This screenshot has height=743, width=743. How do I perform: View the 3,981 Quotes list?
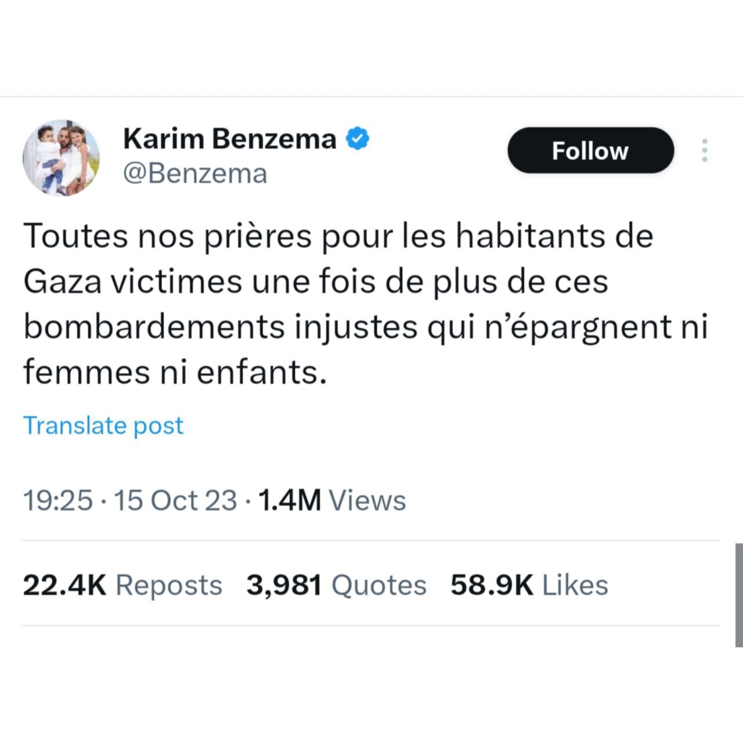pyautogui.click(x=336, y=585)
